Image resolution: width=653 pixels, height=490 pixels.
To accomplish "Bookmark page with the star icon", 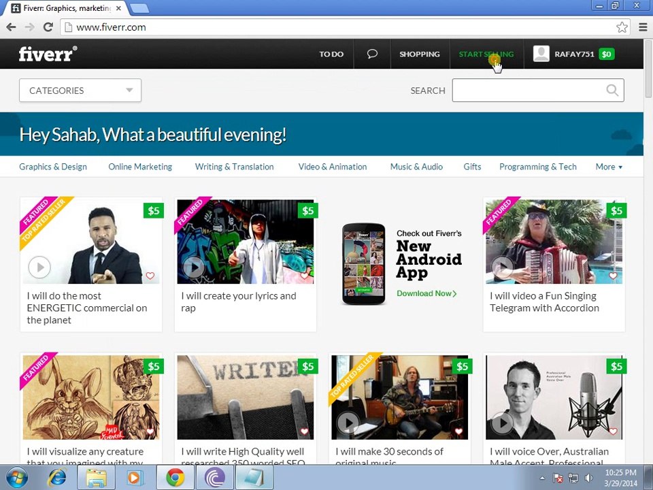I will [x=622, y=27].
